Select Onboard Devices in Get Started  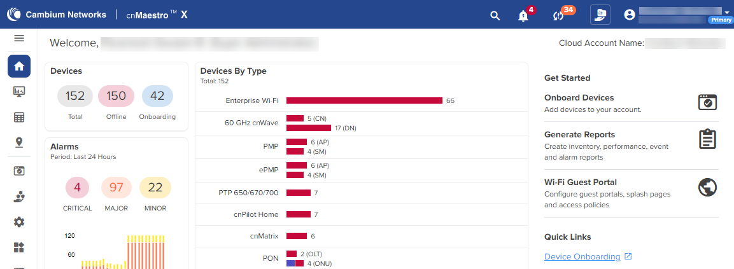579,98
